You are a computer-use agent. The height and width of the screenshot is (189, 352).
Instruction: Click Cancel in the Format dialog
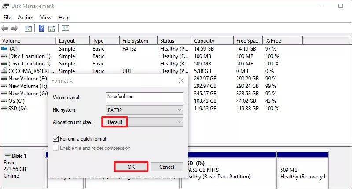pyautogui.click(x=167, y=167)
